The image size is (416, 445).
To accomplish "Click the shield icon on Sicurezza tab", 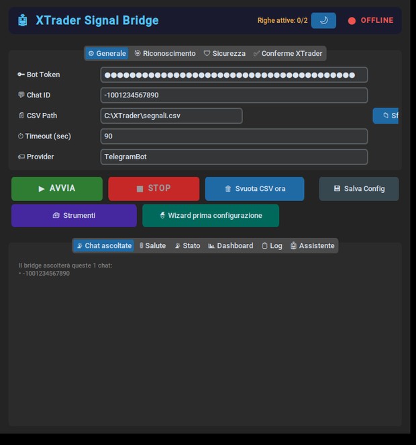I will [207, 53].
